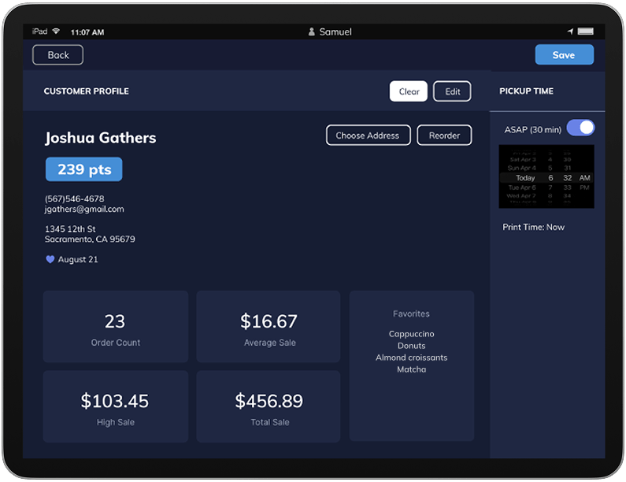Select AM in the time picker
Viewport: 626px width, 482px height.
pos(584,178)
